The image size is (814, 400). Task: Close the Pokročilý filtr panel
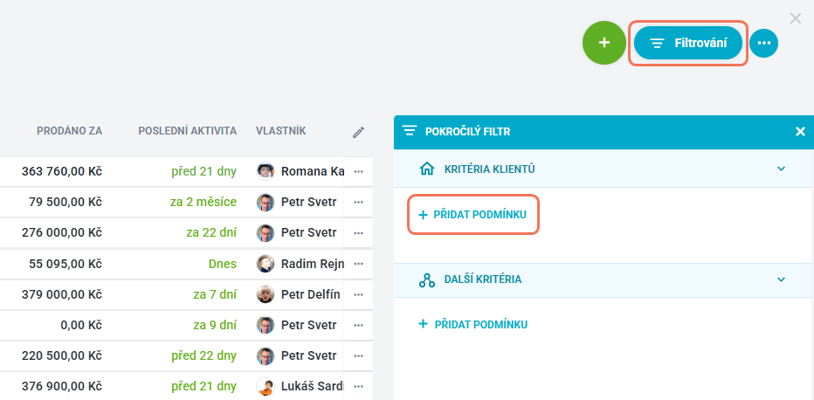click(800, 132)
